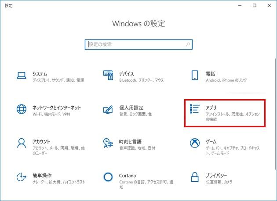The height and width of the screenshot is (201, 277).
Task: Click the vertical scrollbar of settings window
Action: (x=276, y=115)
